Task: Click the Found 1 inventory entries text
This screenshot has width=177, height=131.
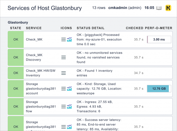Action: coord(95,73)
